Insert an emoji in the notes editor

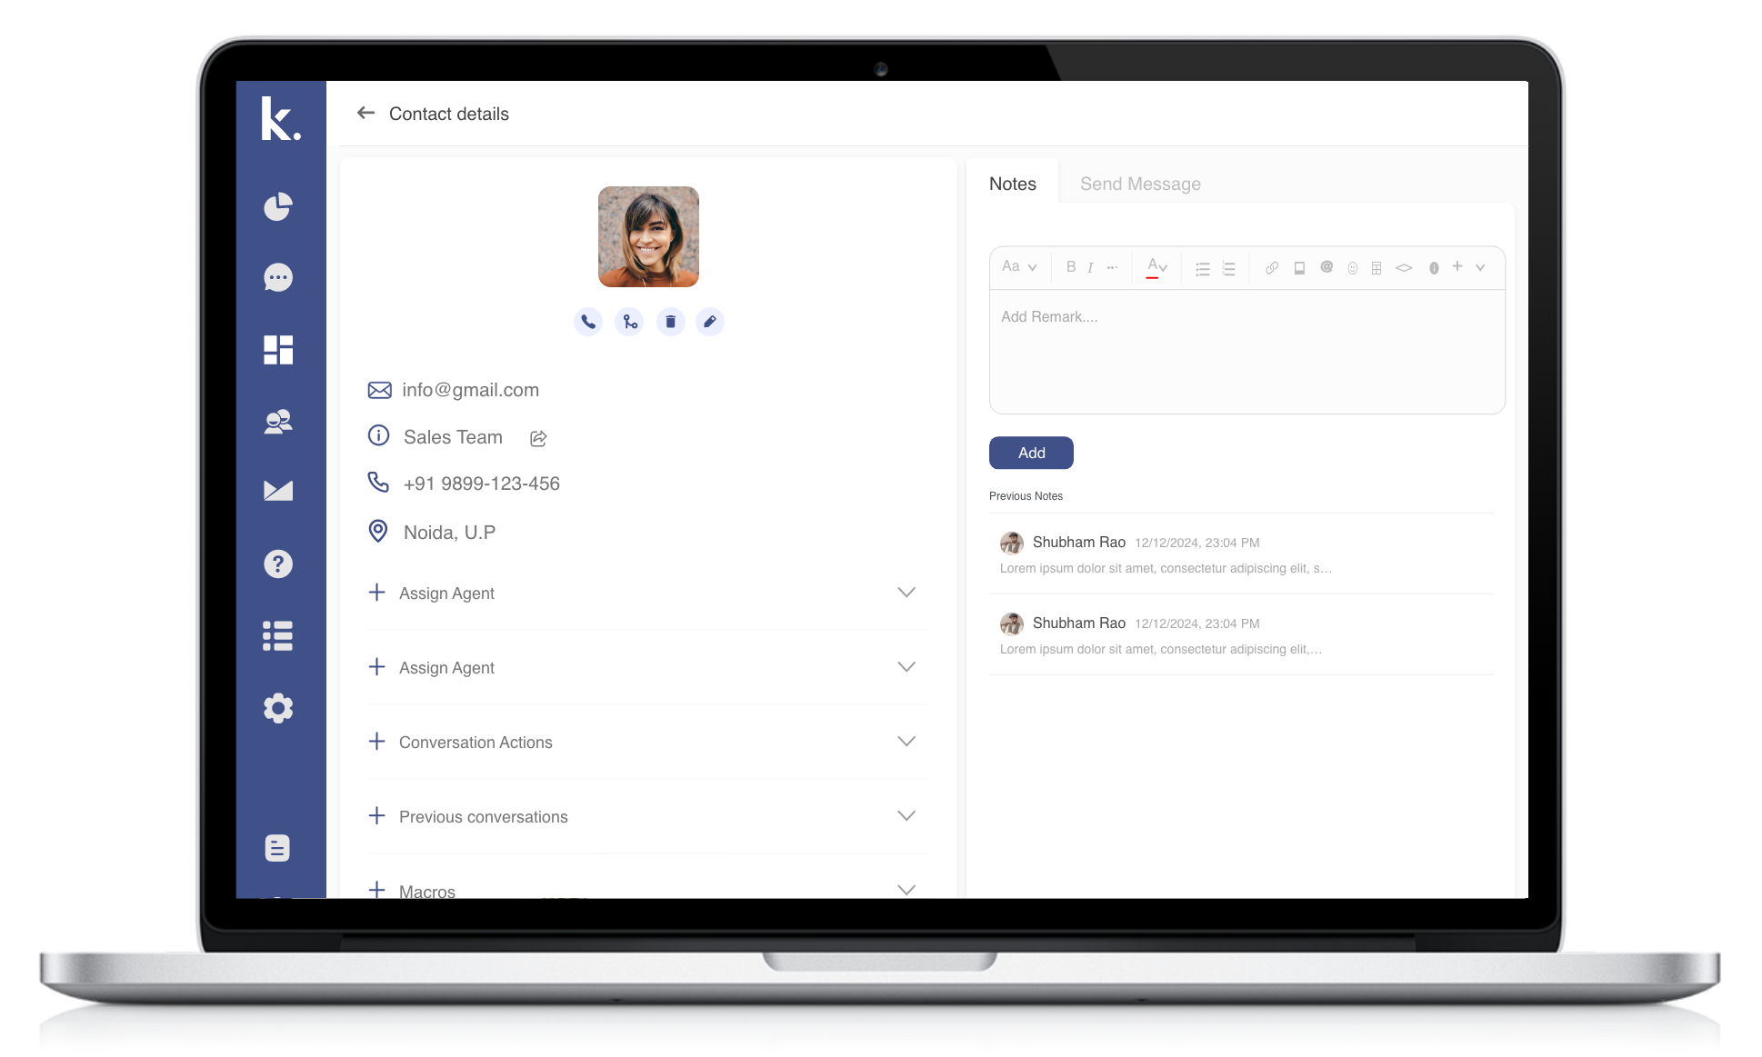(x=1352, y=268)
